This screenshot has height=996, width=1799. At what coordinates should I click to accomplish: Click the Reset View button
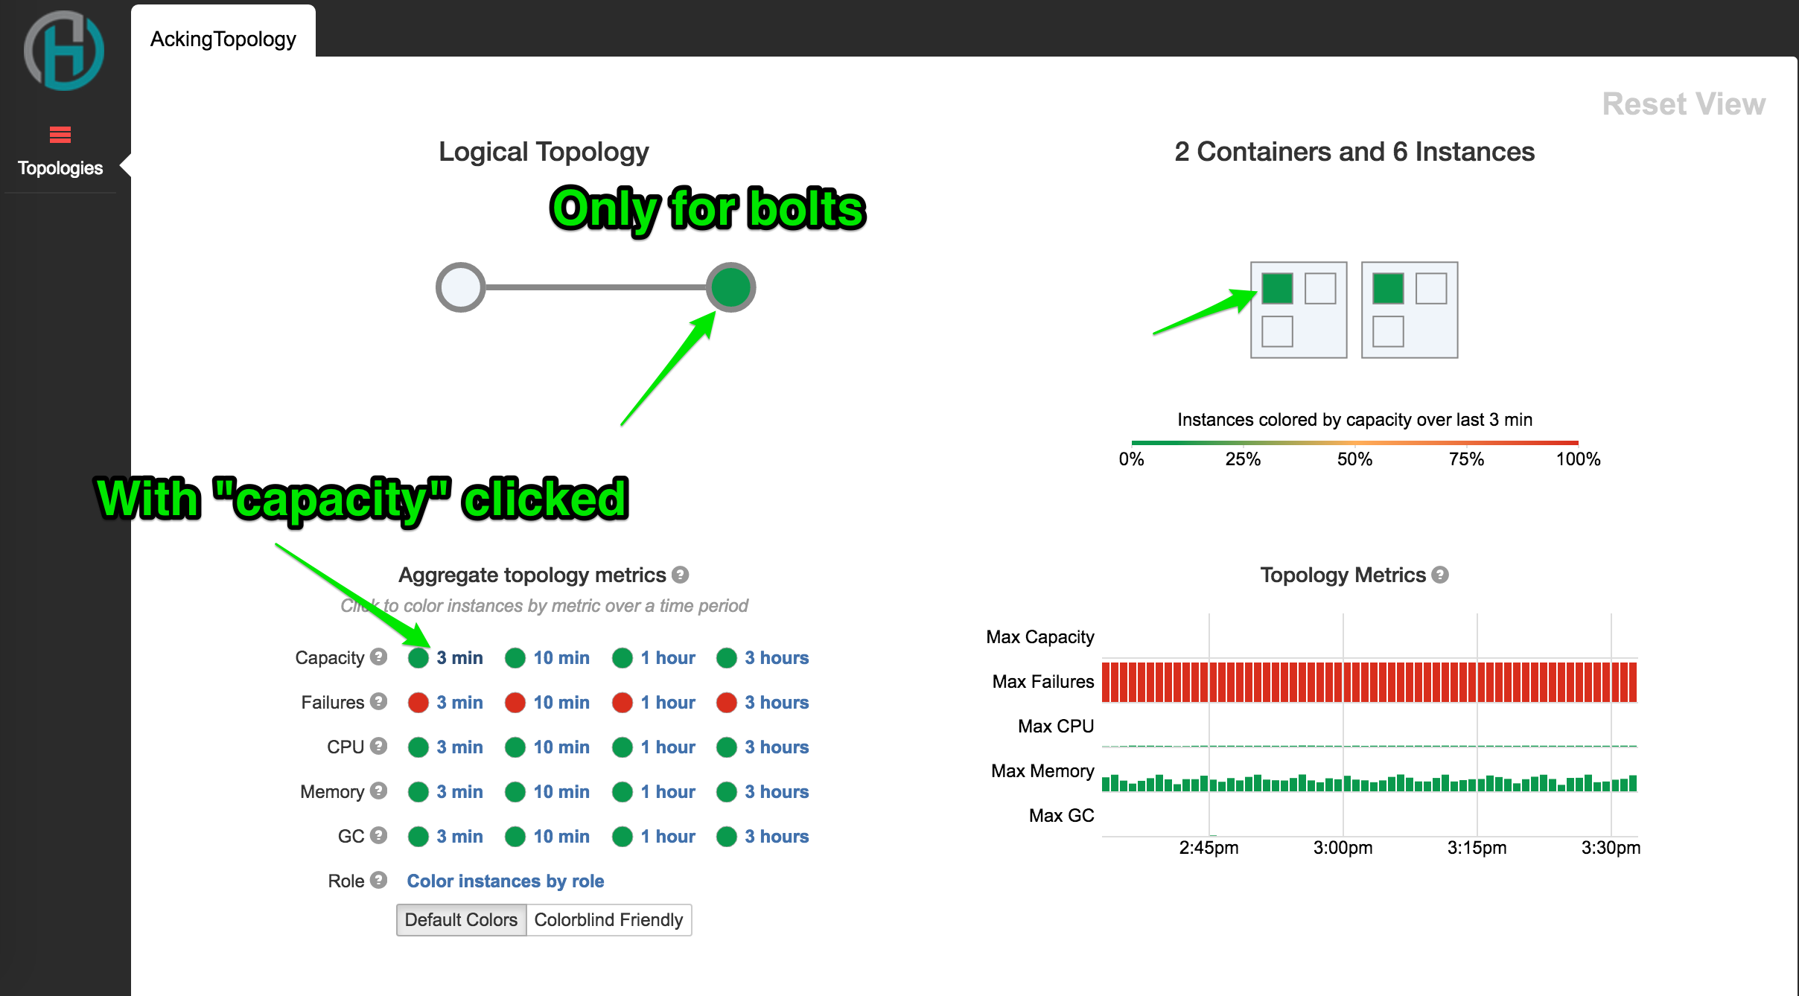coord(1684,103)
